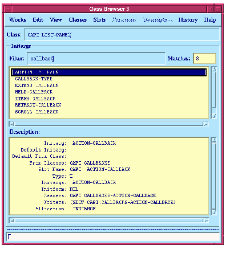Select HELP-CALLBACK in the initargs list
Viewport: 226px width, 253px height.
[x=34, y=92]
